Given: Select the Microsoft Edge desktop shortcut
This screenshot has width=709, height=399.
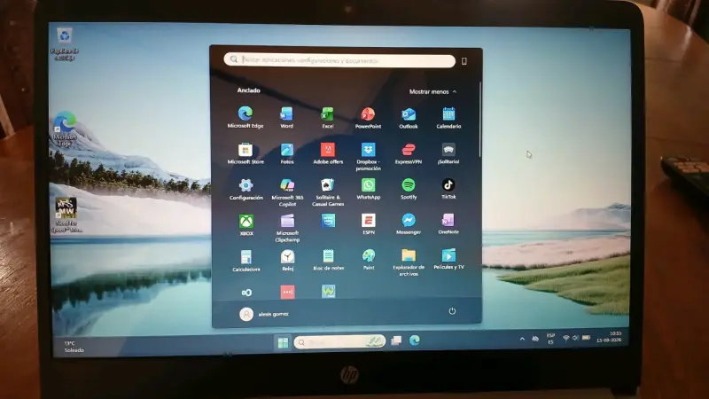Looking at the screenshot, I should tap(65, 129).
